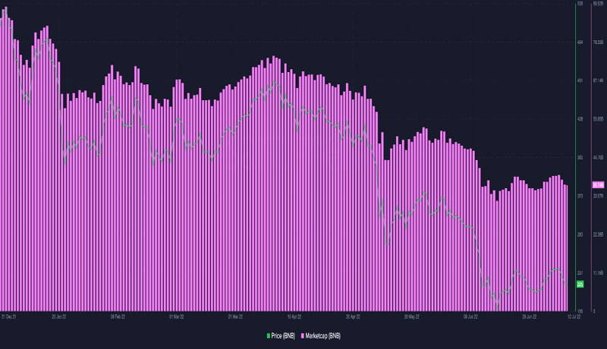Image resolution: width=607 pixels, height=349 pixels.
Task: Click the '09 Feb 22' date label
Action: pos(118,316)
